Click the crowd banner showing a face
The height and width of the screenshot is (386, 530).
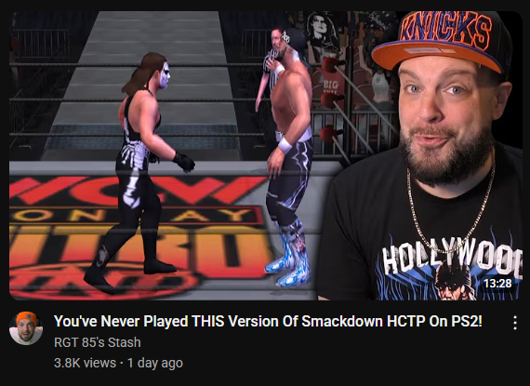point(320,33)
